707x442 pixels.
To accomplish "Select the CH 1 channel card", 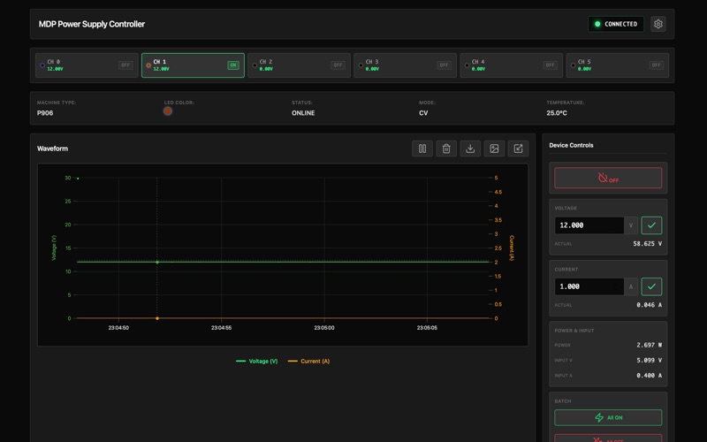I will pos(193,65).
